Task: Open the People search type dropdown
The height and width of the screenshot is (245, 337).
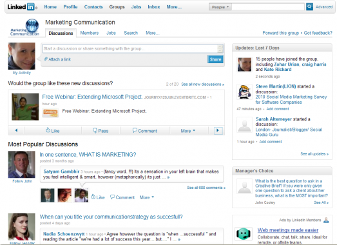Action: [x=220, y=7]
